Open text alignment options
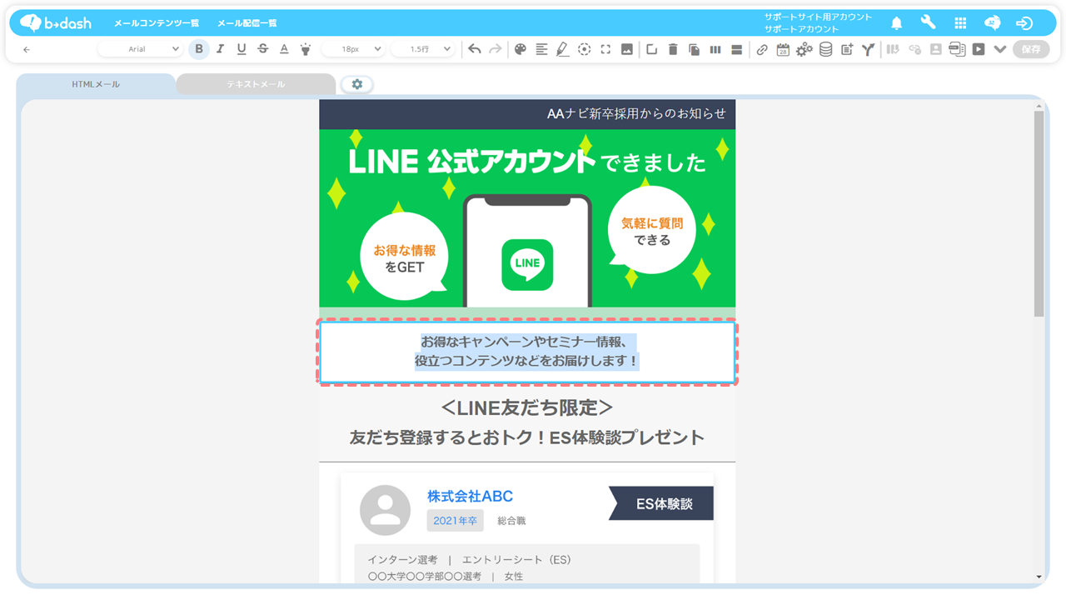 tap(541, 49)
